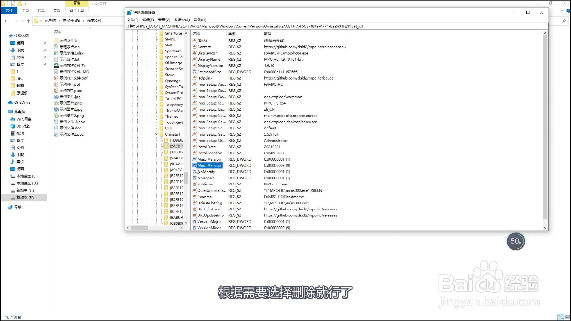The width and height of the screenshot is (571, 321).
Task: Click the Publisher string value icon
Action: pyautogui.click(x=194, y=184)
